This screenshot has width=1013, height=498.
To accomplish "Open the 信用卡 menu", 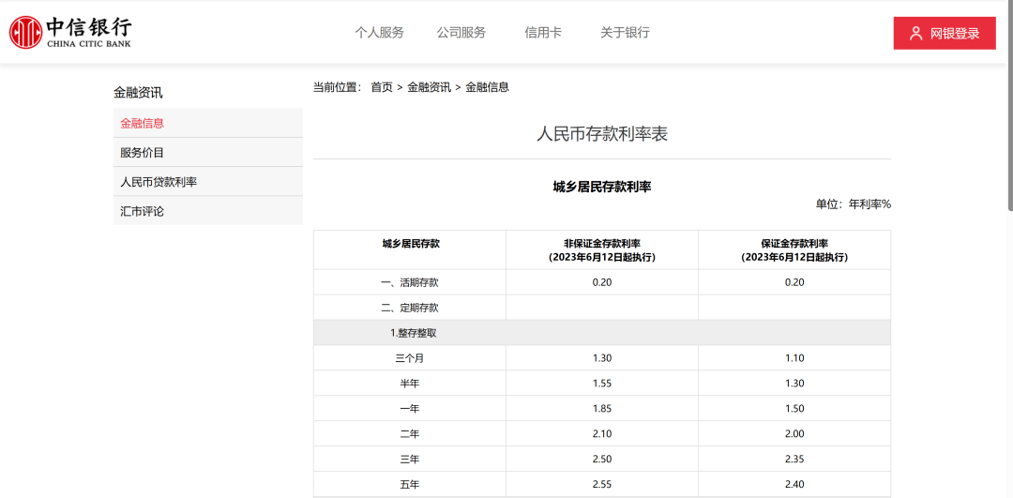I will [x=543, y=33].
